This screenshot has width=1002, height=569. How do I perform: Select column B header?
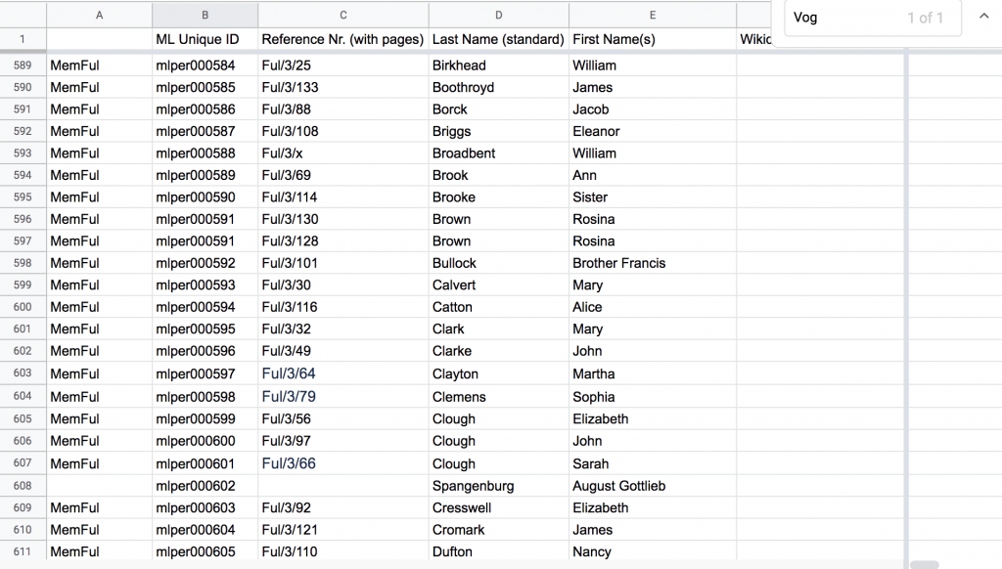pos(205,15)
